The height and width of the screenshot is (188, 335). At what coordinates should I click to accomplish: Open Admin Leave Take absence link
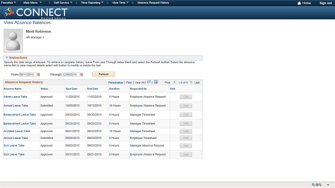pyautogui.click(x=15, y=97)
